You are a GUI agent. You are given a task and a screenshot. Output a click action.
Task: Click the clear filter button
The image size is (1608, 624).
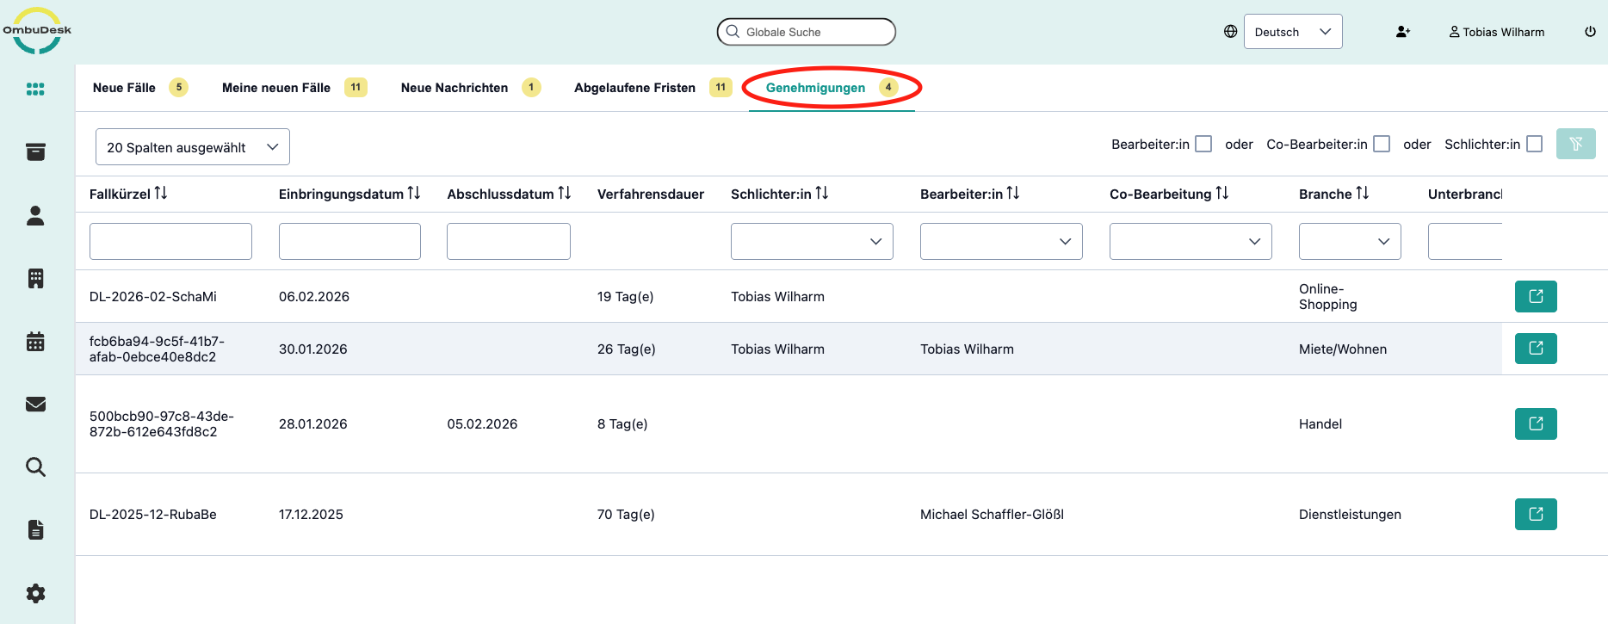(1575, 144)
